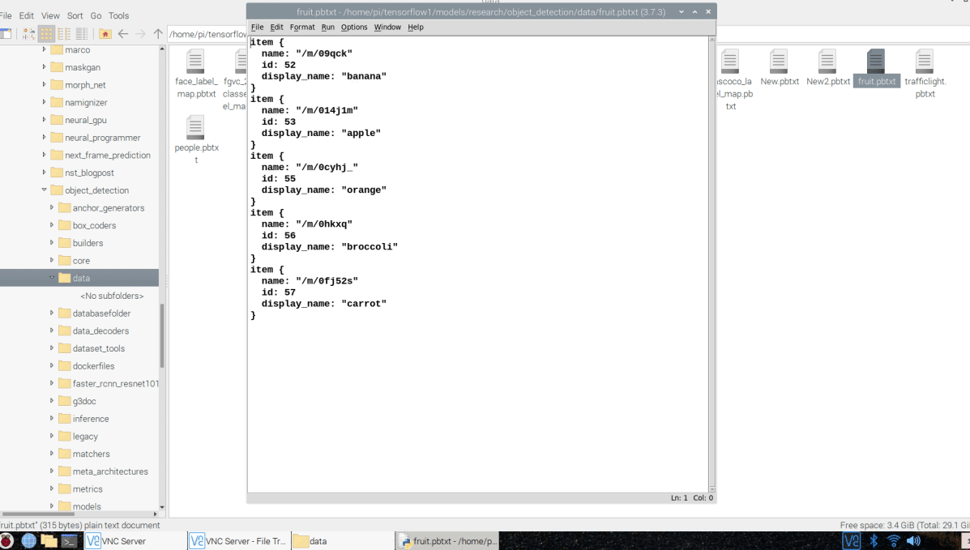This screenshot has height=550, width=970.
Task: Open the volume control in system tray
Action: (x=913, y=540)
